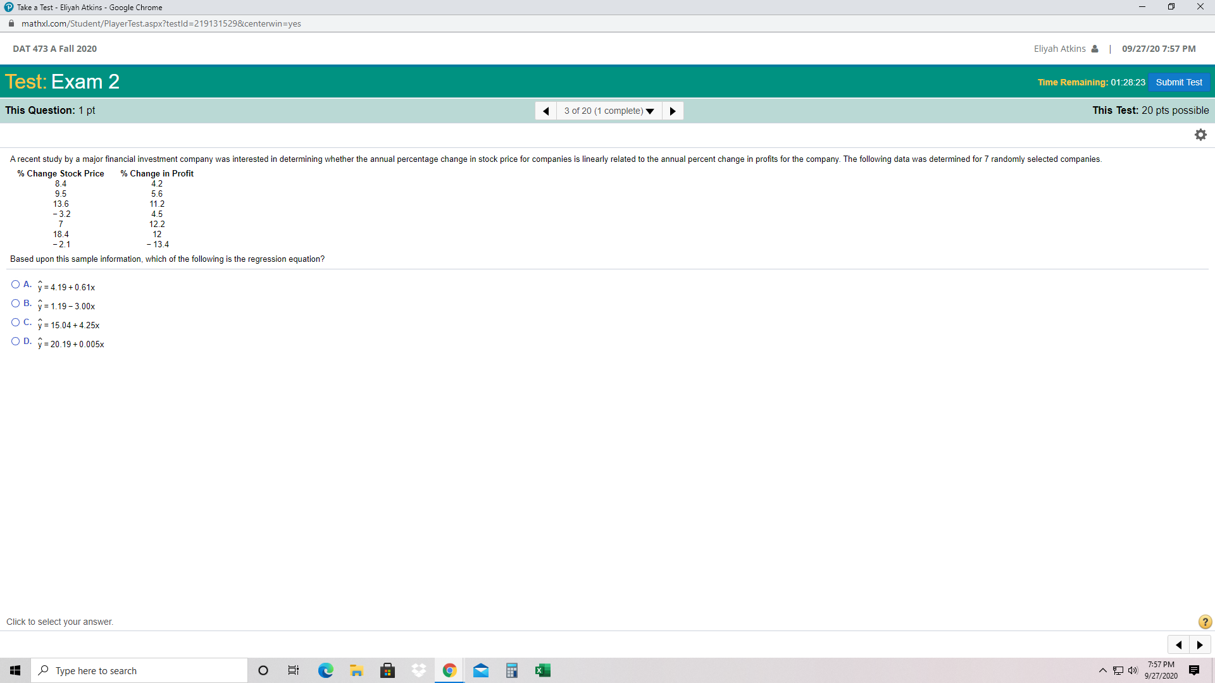The image size is (1215, 683).
Task: Click the Windows search box
Action: (139, 670)
